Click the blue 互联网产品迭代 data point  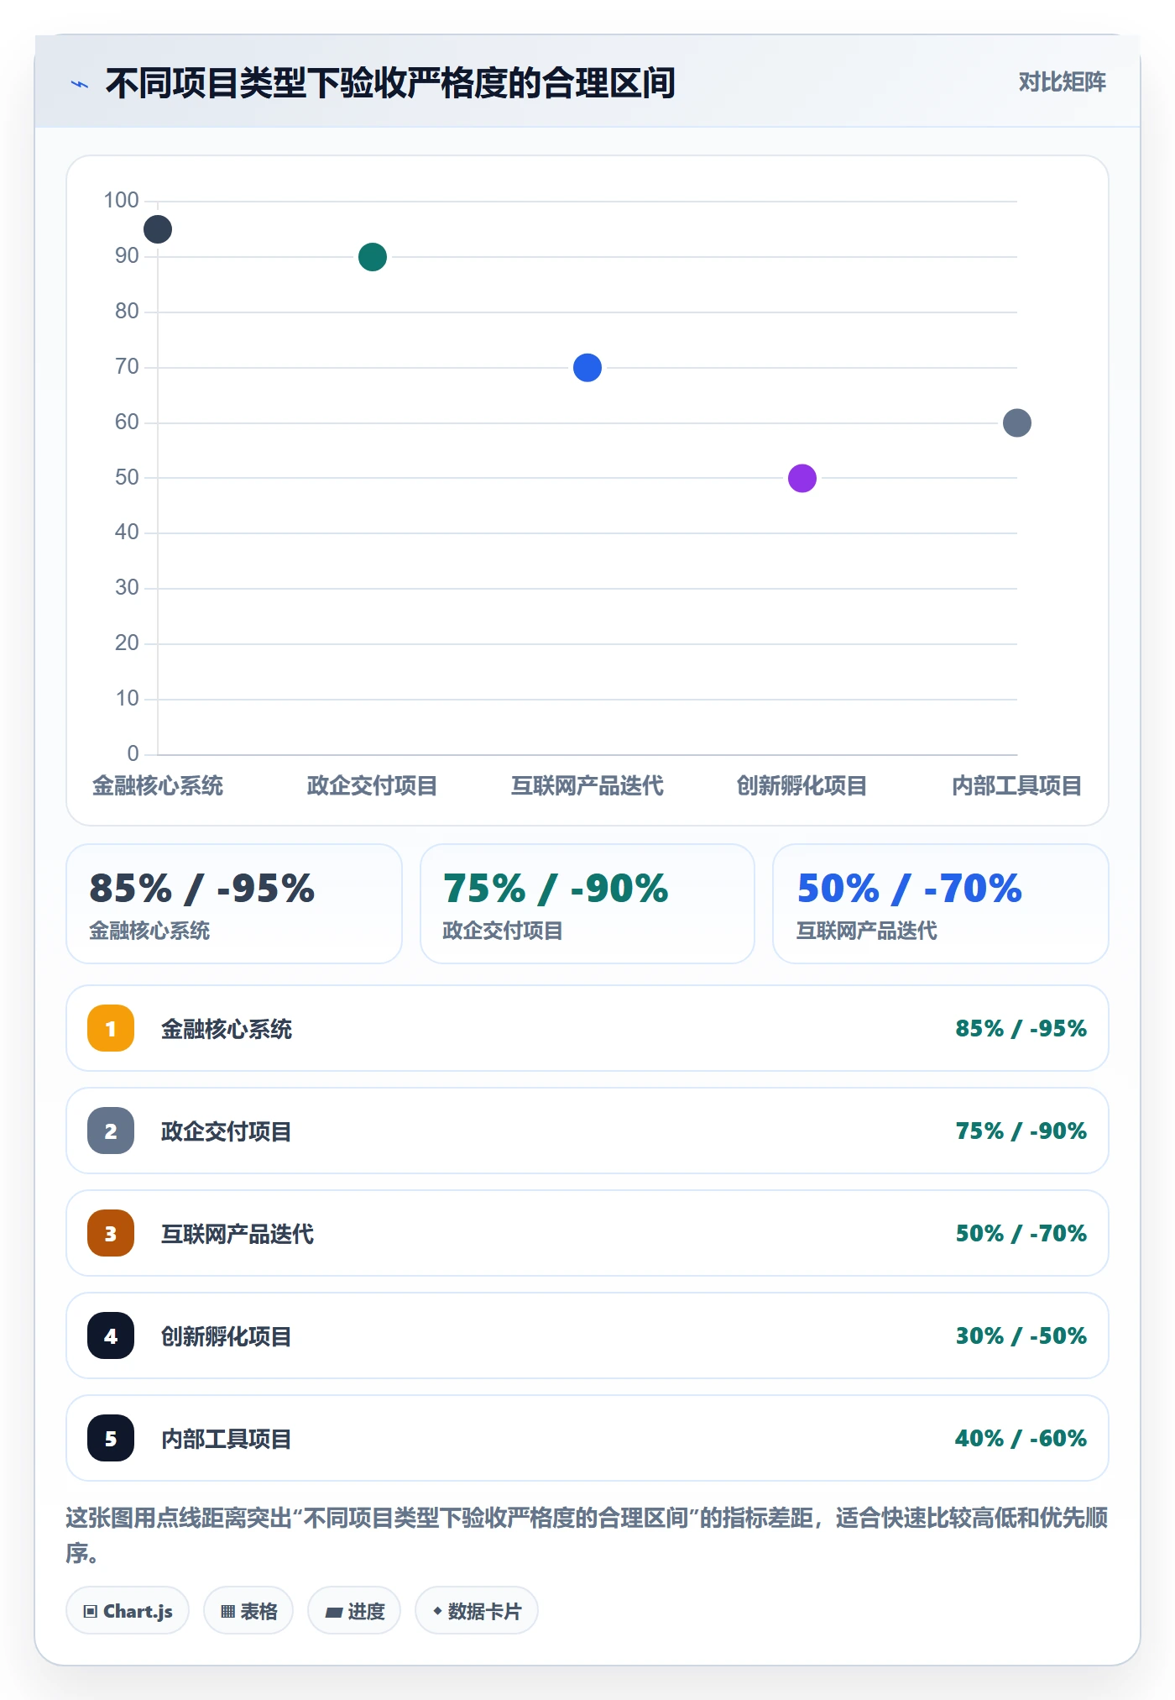click(587, 368)
